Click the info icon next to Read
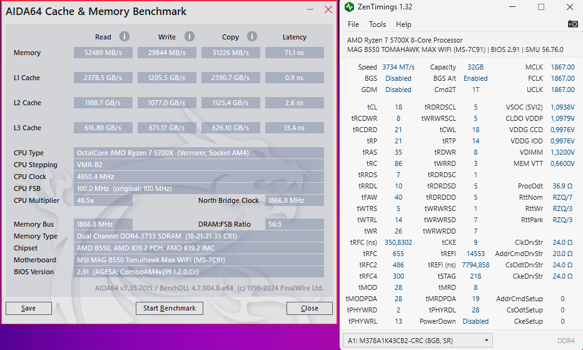The height and width of the screenshot is (350, 583). 124,36
